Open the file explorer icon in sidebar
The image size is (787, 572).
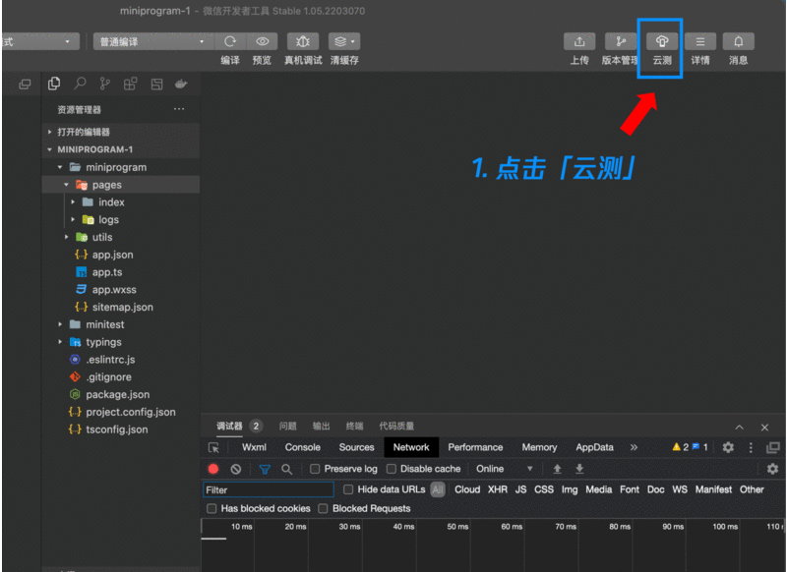point(54,84)
